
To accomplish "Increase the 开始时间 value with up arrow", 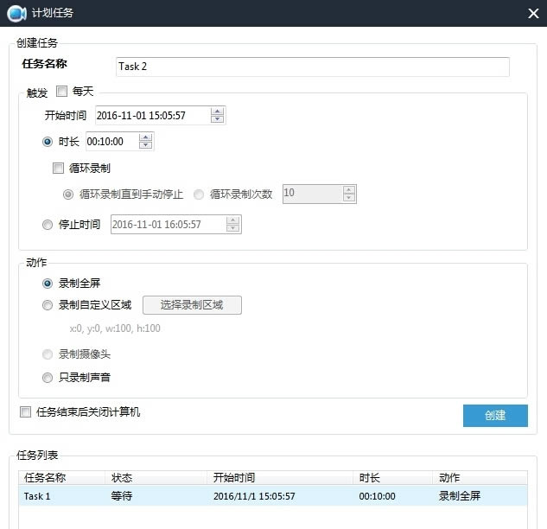I will click(x=218, y=112).
